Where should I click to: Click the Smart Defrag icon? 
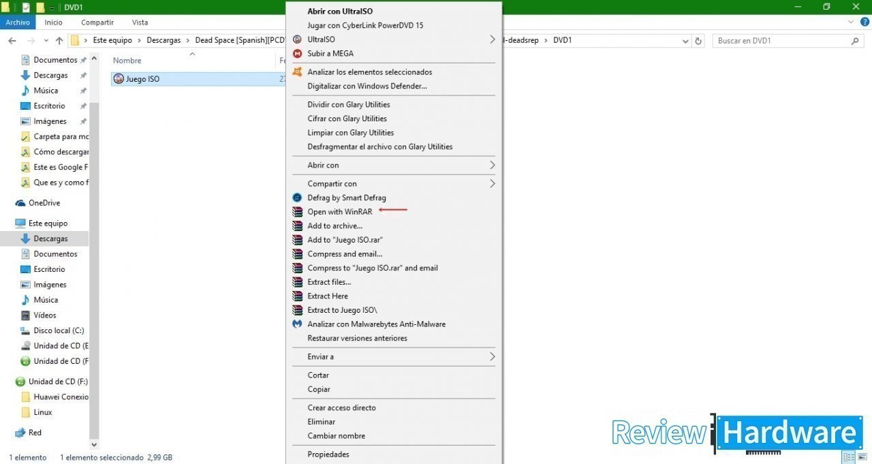pyautogui.click(x=297, y=198)
